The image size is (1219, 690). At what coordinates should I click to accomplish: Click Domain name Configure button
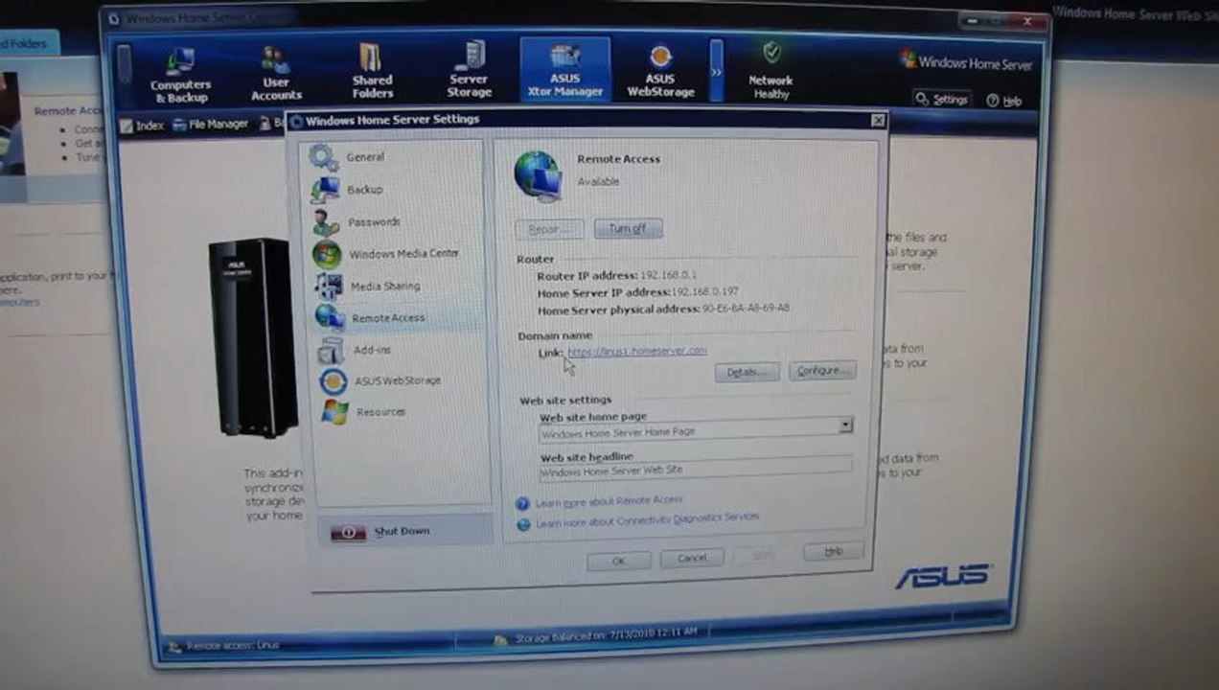coord(822,371)
